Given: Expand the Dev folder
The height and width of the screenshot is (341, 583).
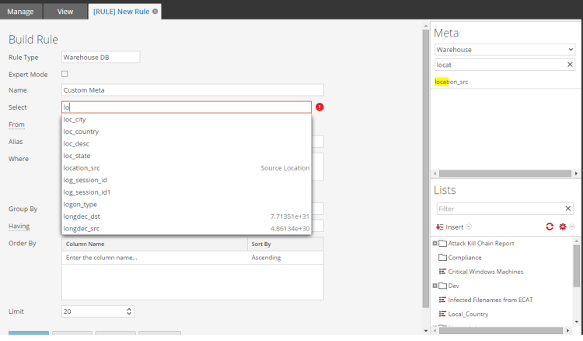Looking at the screenshot, I should (x=435, y=286).
